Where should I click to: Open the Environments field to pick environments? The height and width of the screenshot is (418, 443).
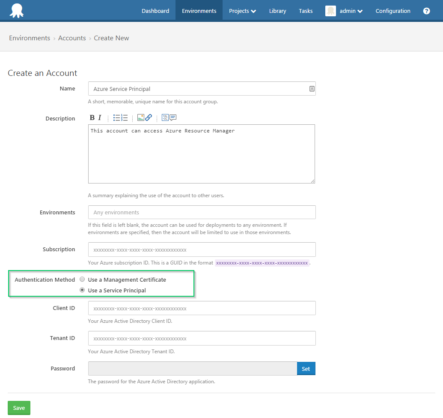(201, 212)
